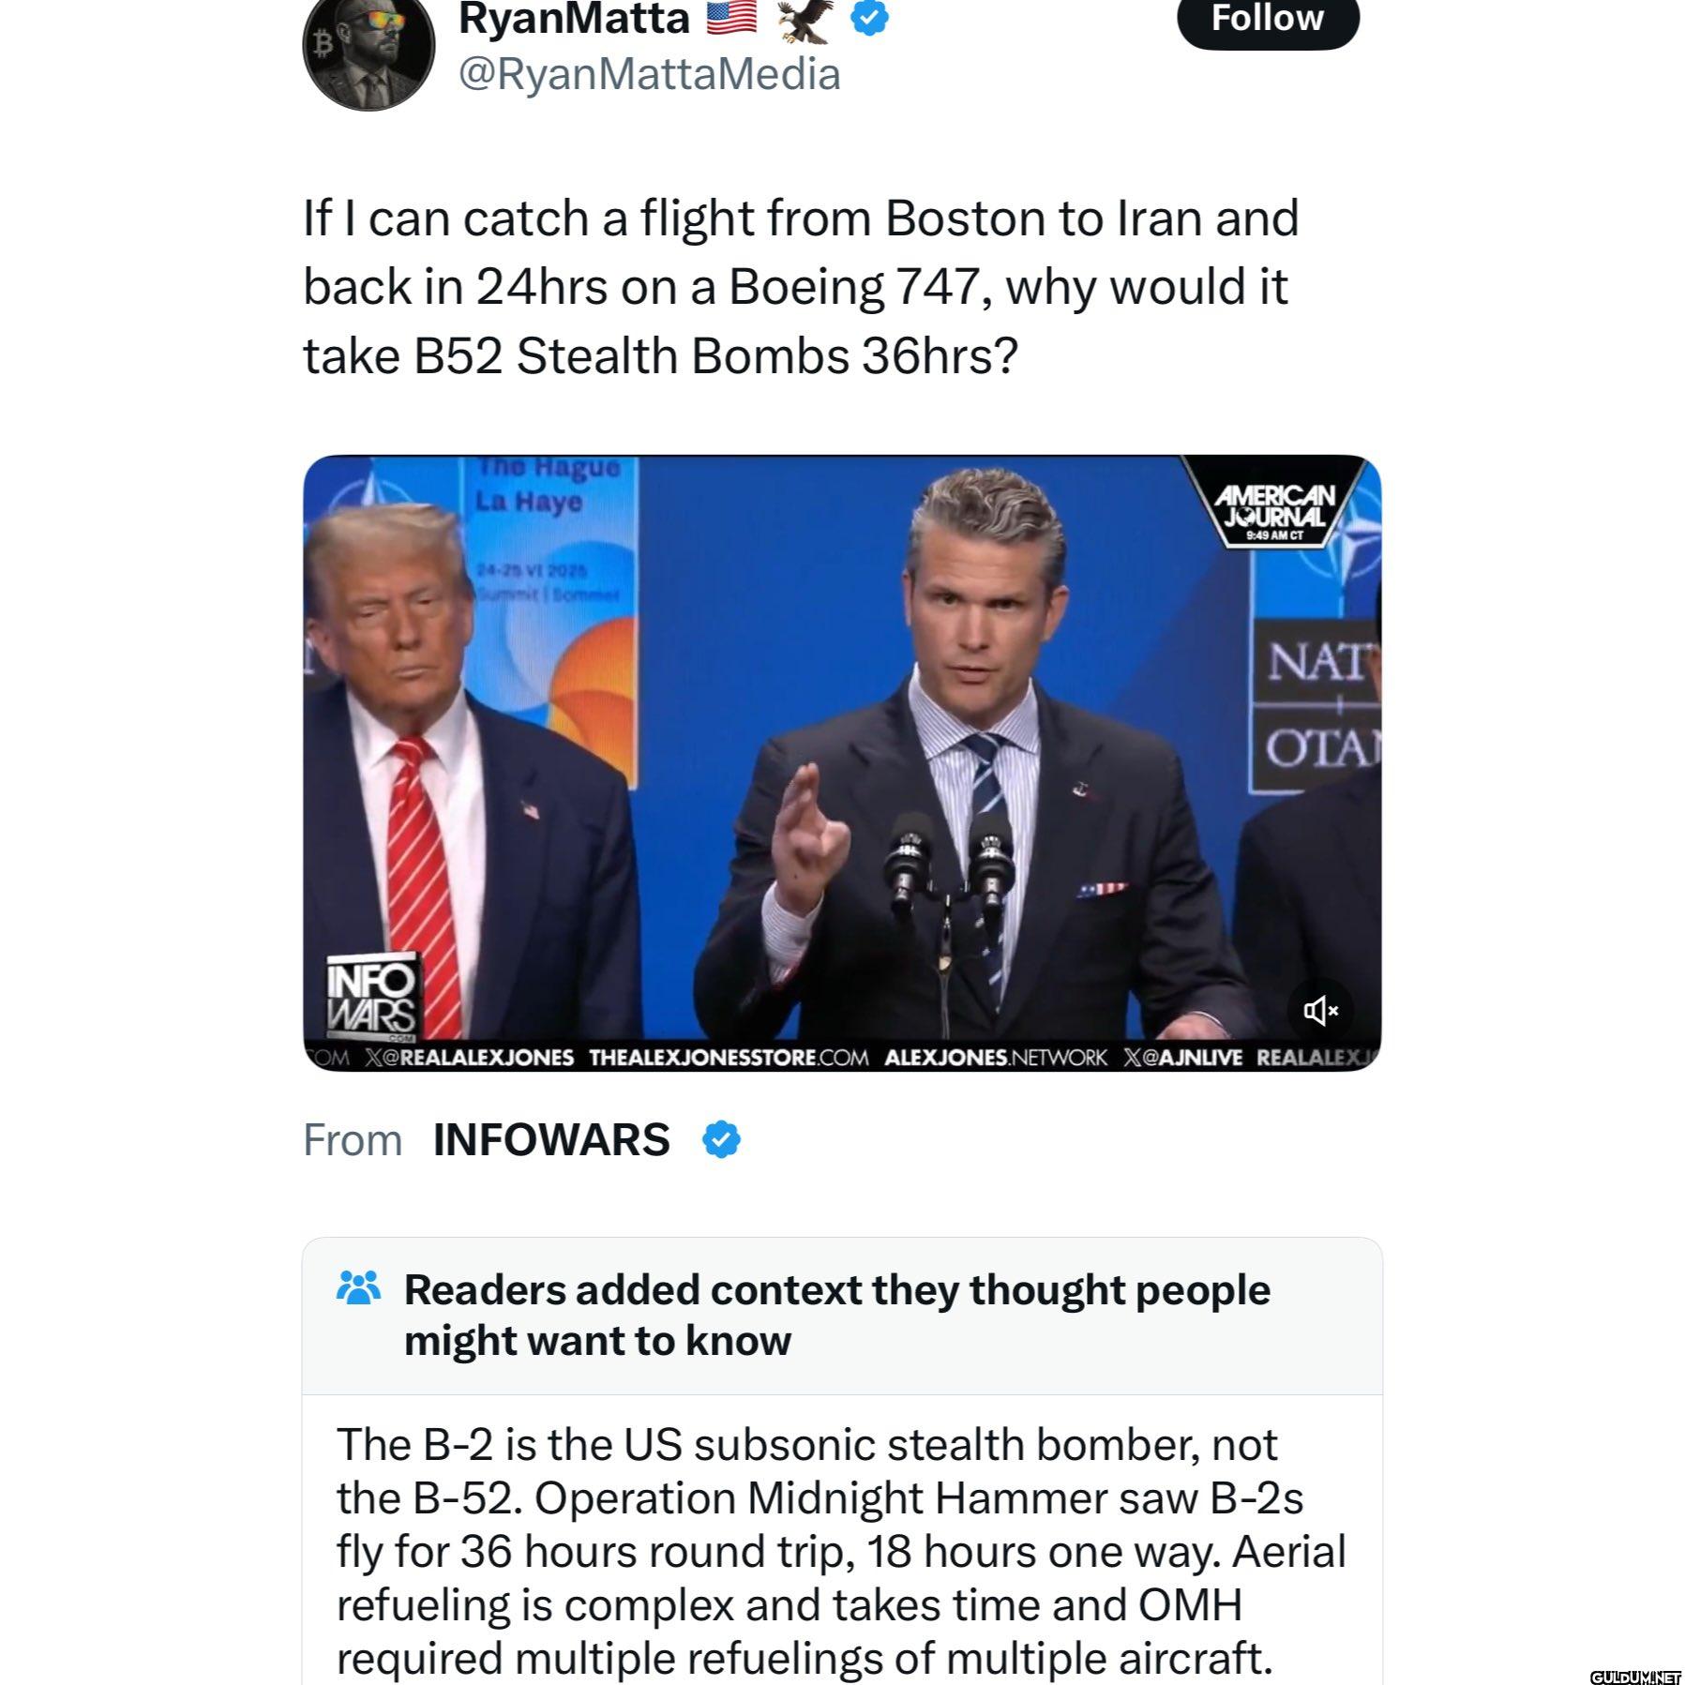The width and height of the screenshot is (1685, 1685).
Task: Open the INFOWARS source account link
Action: (551, 1140)
